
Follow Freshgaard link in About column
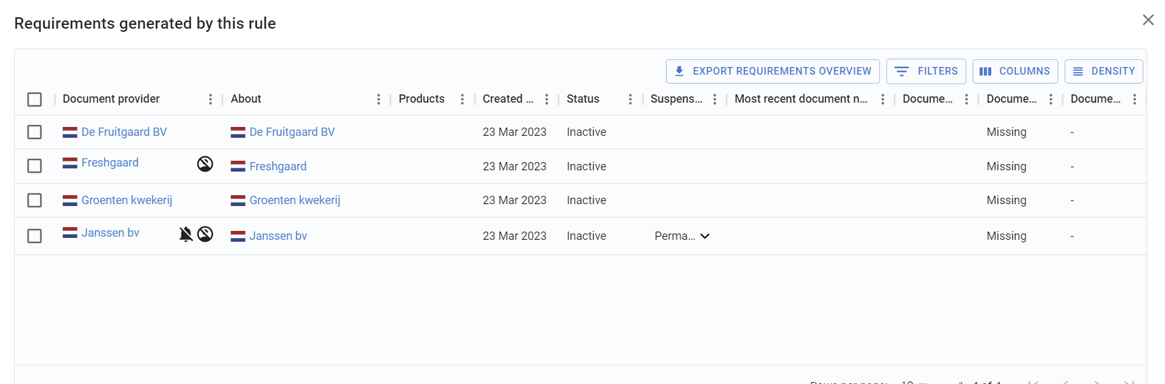(x=278, y=166)
